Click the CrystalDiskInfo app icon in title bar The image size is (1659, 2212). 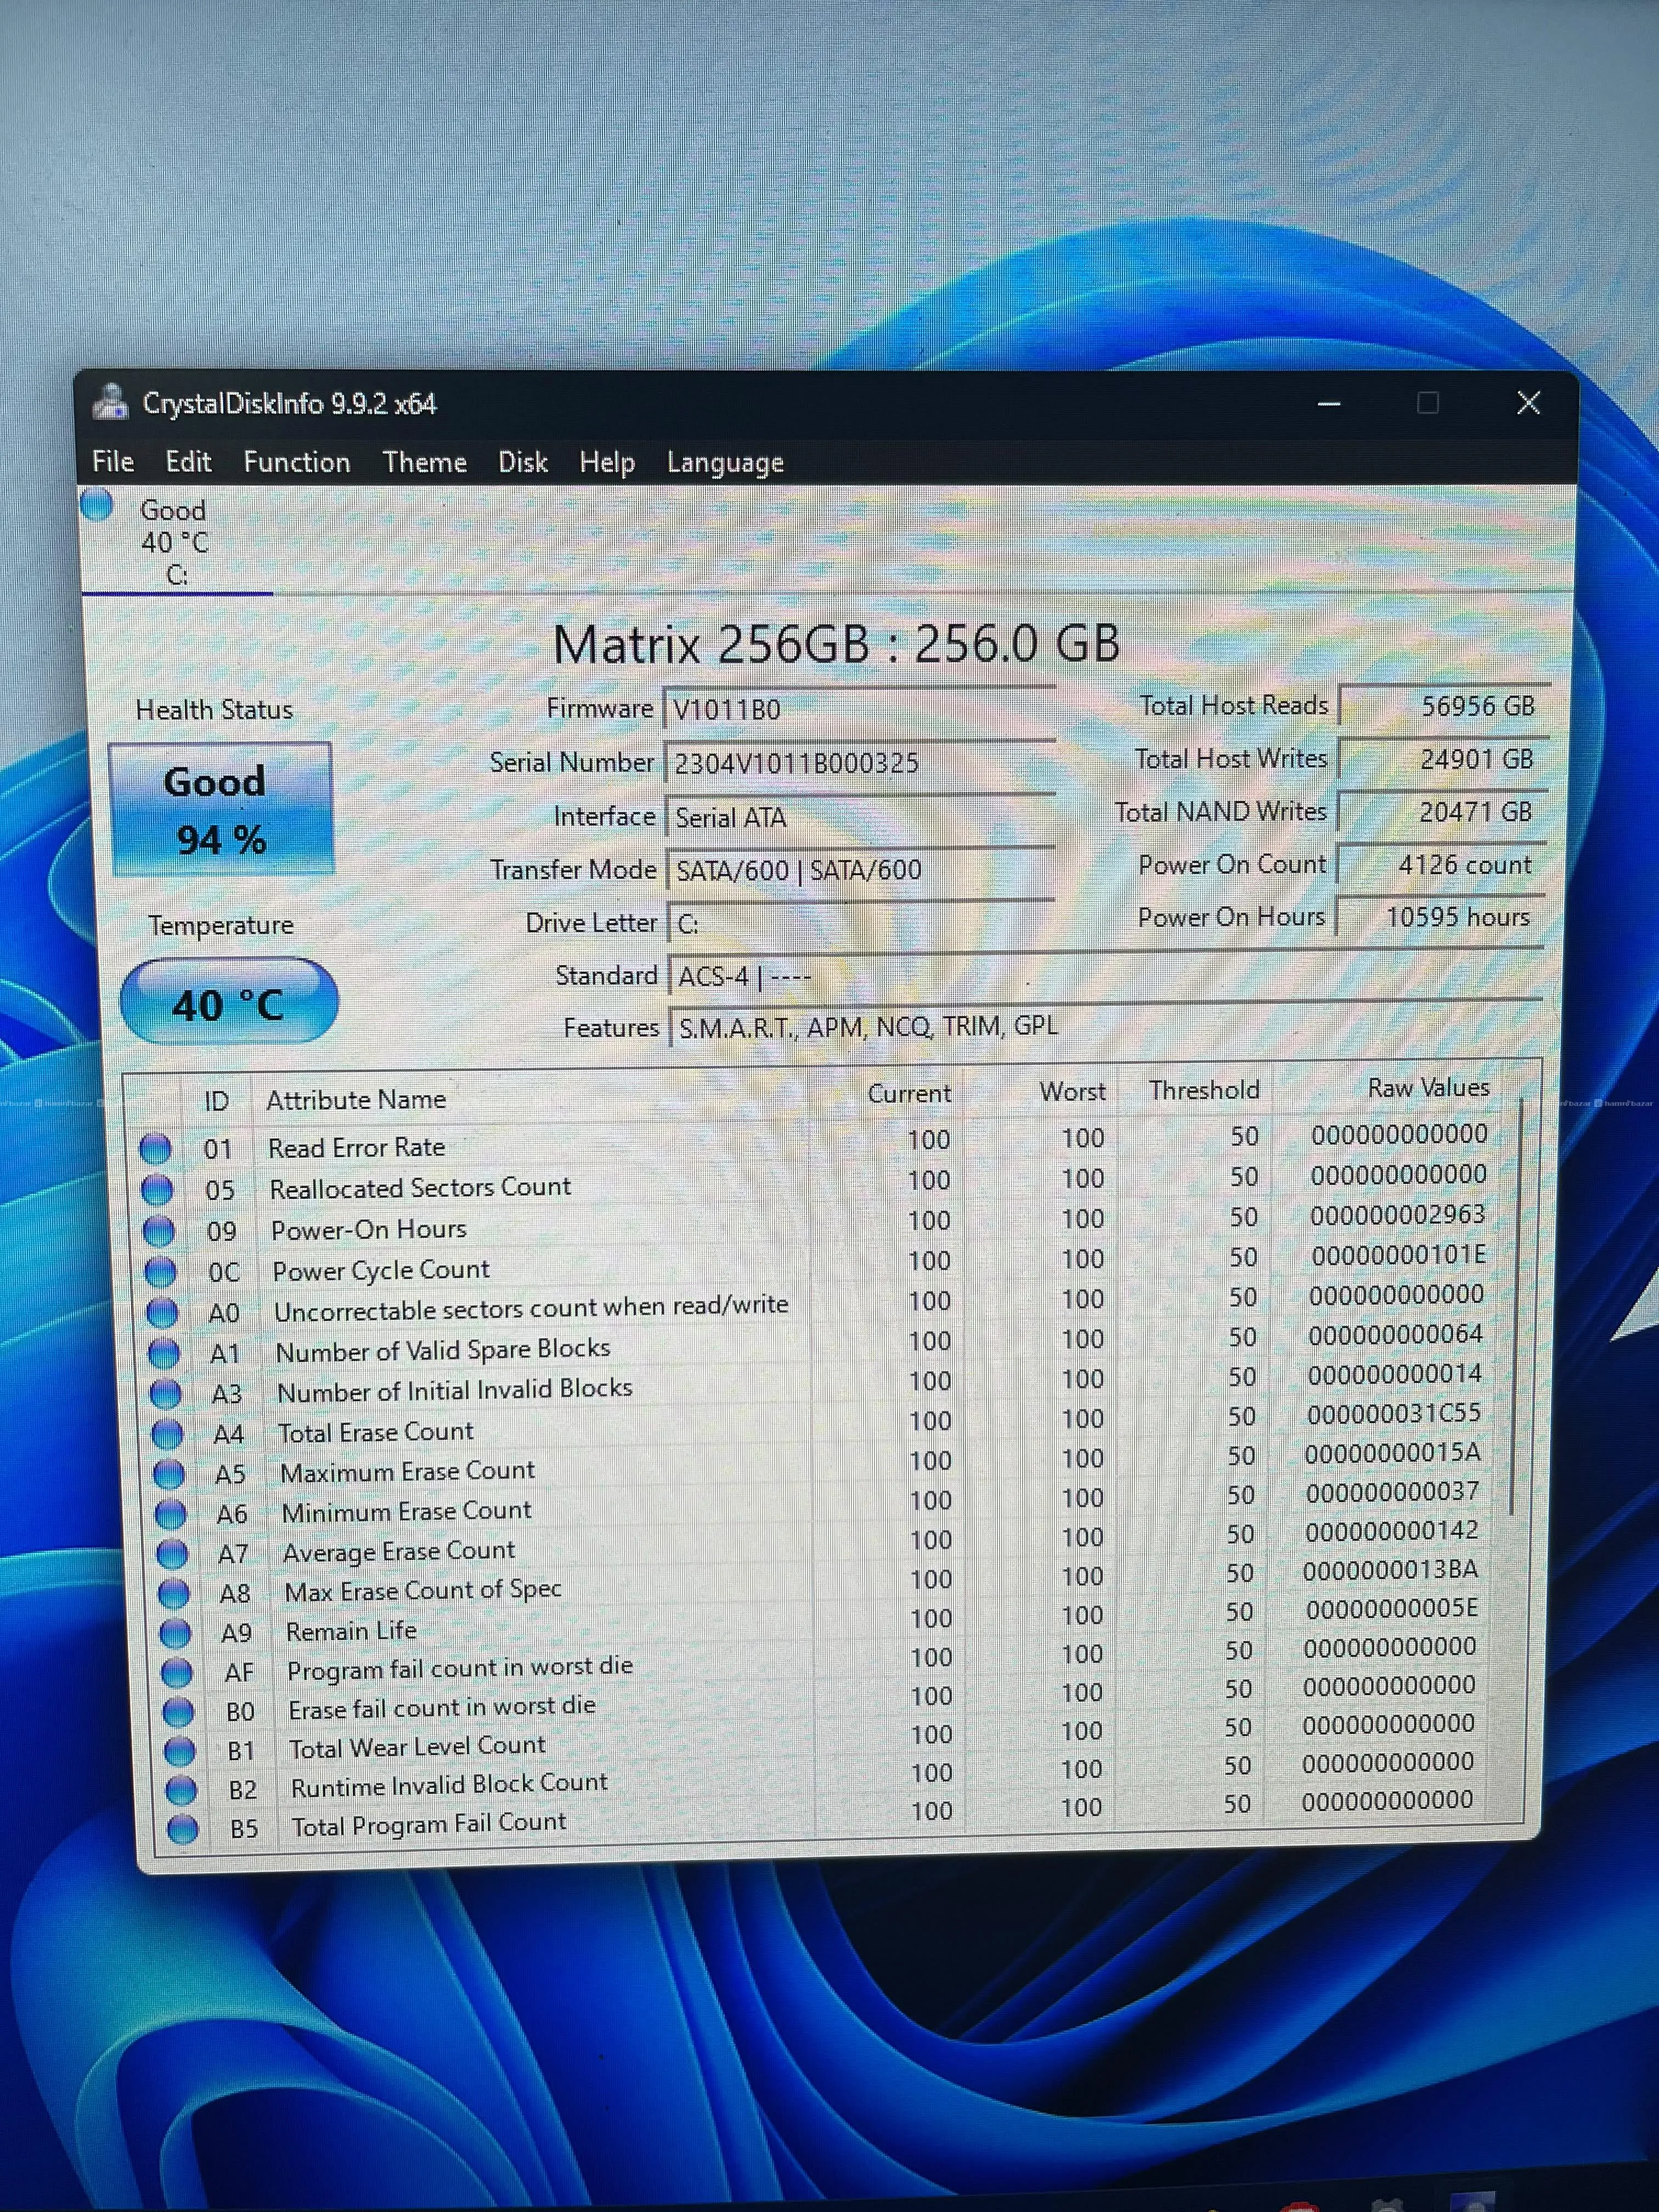tap(111, 402)
